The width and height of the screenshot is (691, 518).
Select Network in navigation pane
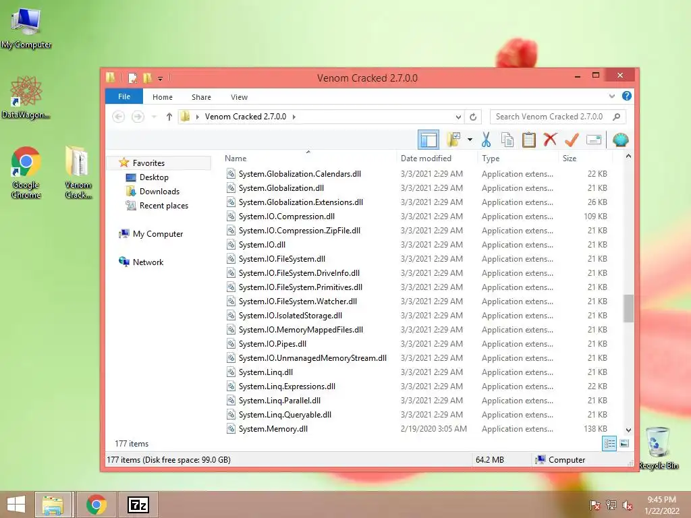[x=148, y=262]
